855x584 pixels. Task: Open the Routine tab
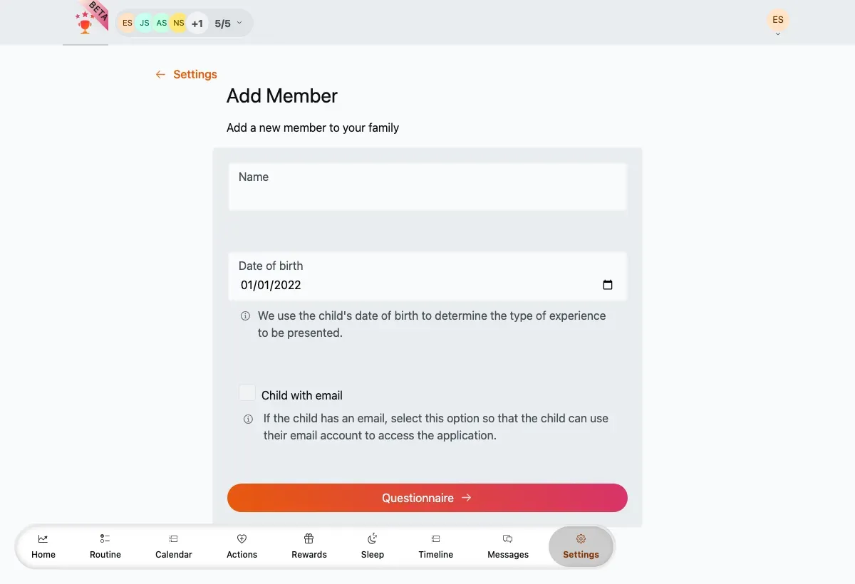[105, 546]
